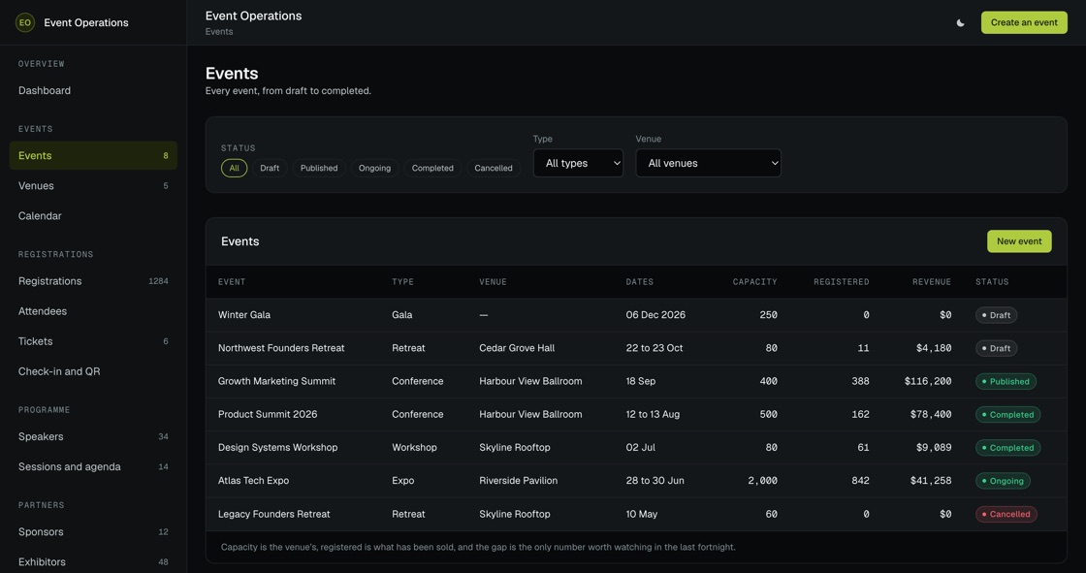Screen dimensions: 1086x573
Task: Click Riverside Pavilion venue cell
Action: click(x=518, y=481)
